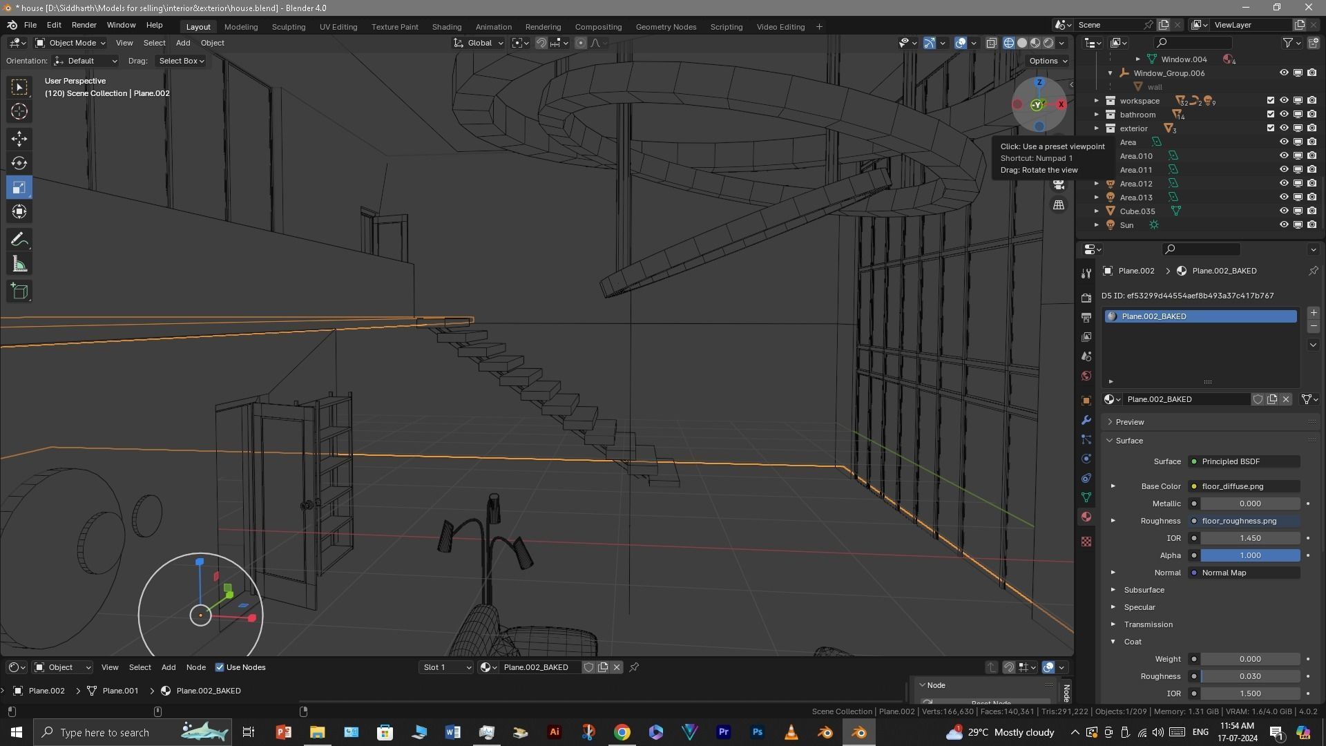This screenshot has width=1326, height=746.
Task: Open the World properties tab
Action: (1086, 376)
